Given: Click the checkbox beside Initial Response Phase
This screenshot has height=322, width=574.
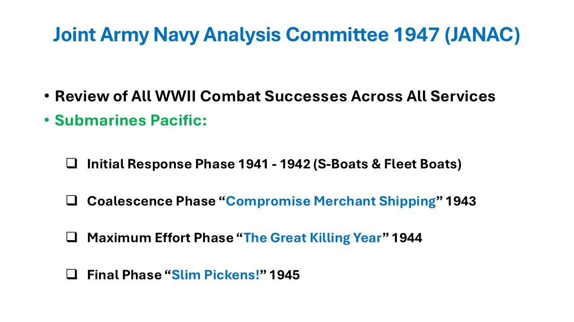Looking at the screenshot, I should [71, 164].
